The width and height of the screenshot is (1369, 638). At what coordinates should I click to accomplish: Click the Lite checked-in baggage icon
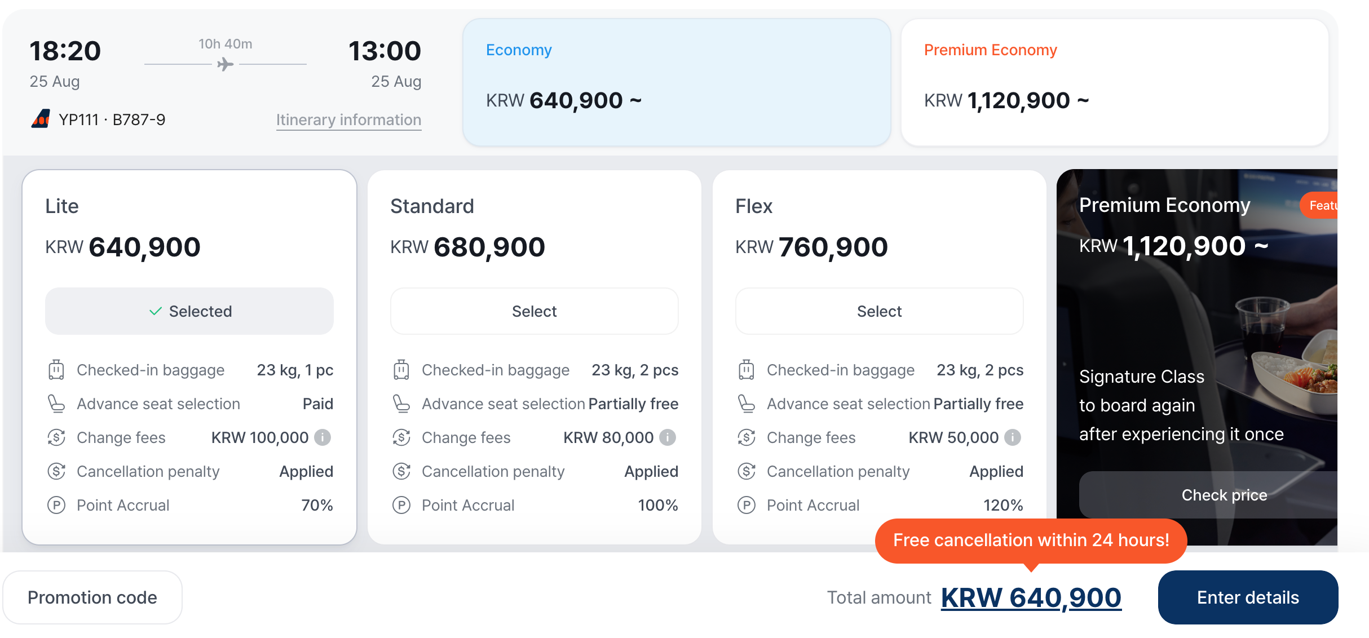pyautogui.click(x=56, y=370)
